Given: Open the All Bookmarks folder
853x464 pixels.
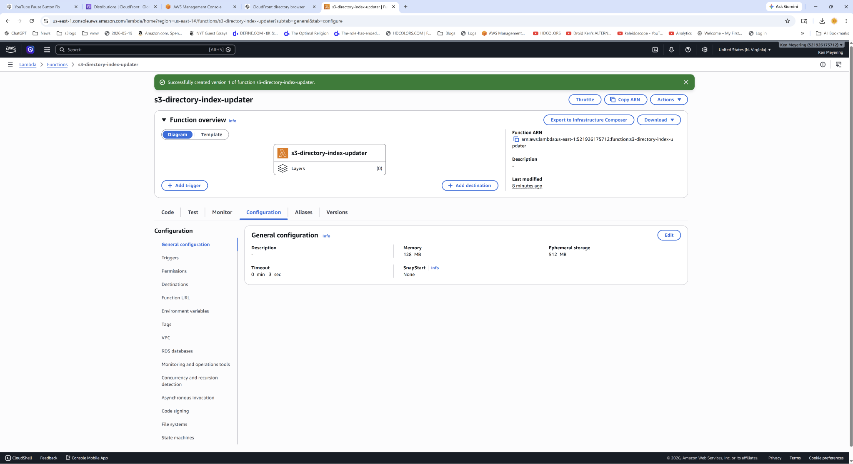Looking at the screenshot, I should (832, 33).
